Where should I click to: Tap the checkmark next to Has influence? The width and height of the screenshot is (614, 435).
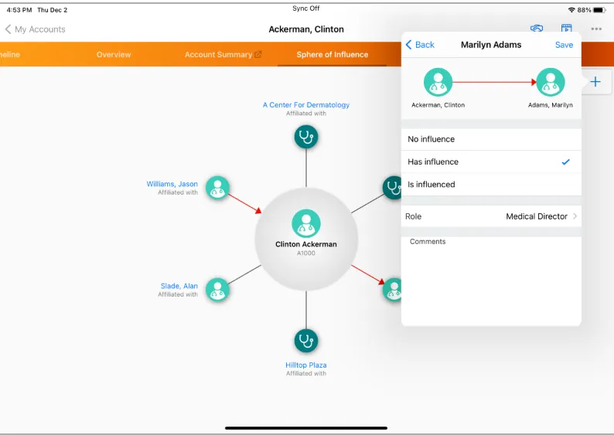[x=565, y=162]
